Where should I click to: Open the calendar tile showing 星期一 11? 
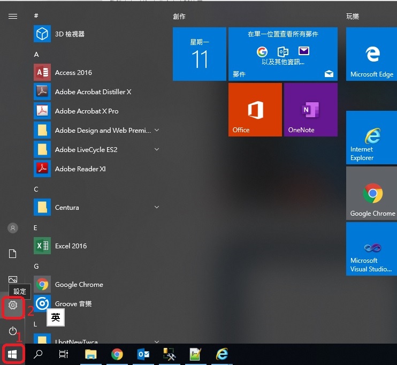pyautogui.click(x=200, y=54)
